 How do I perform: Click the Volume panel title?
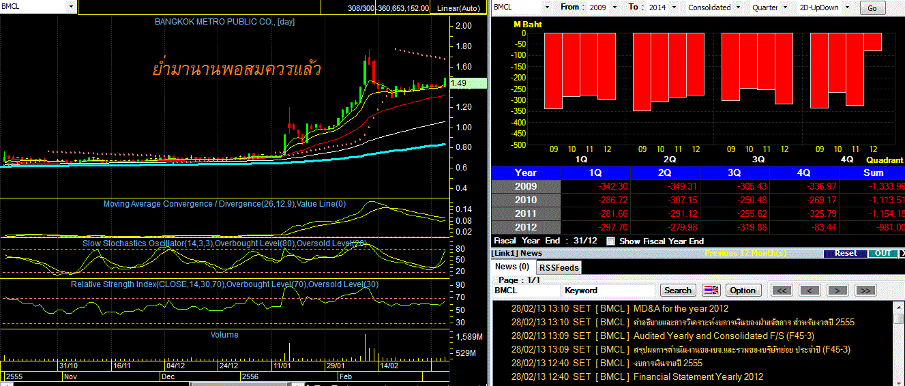click(224, 335)
